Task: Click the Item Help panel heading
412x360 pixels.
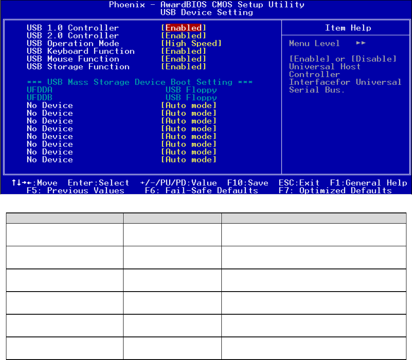Action: coord(348,28)
